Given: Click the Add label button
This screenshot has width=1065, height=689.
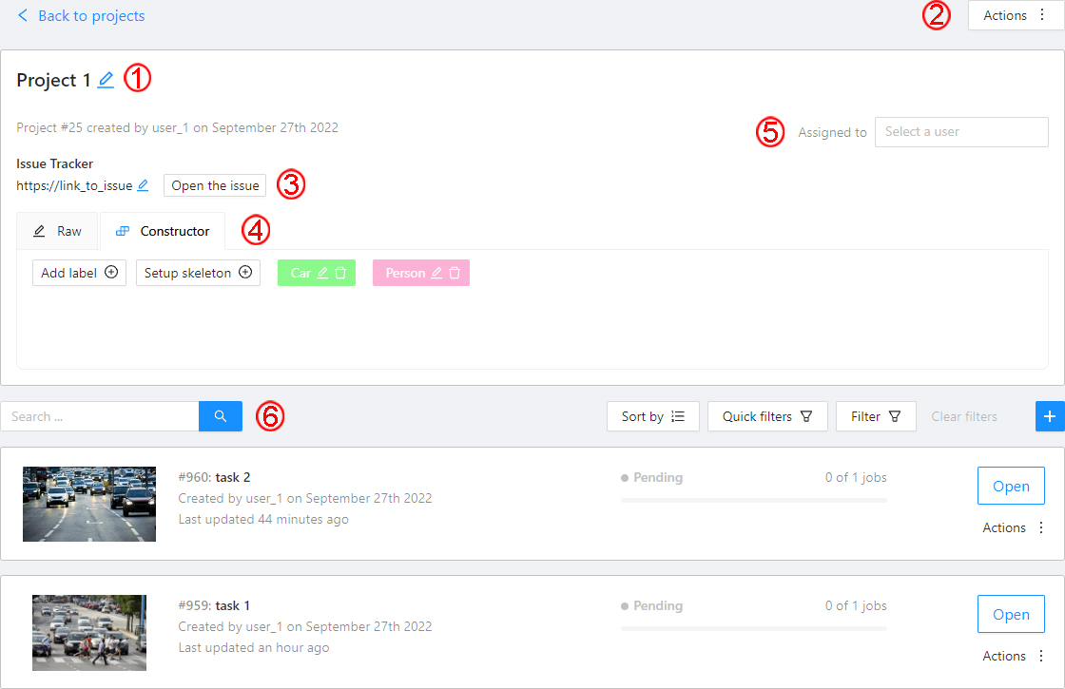Looking at the screenshot, I should tap(79, 273).
